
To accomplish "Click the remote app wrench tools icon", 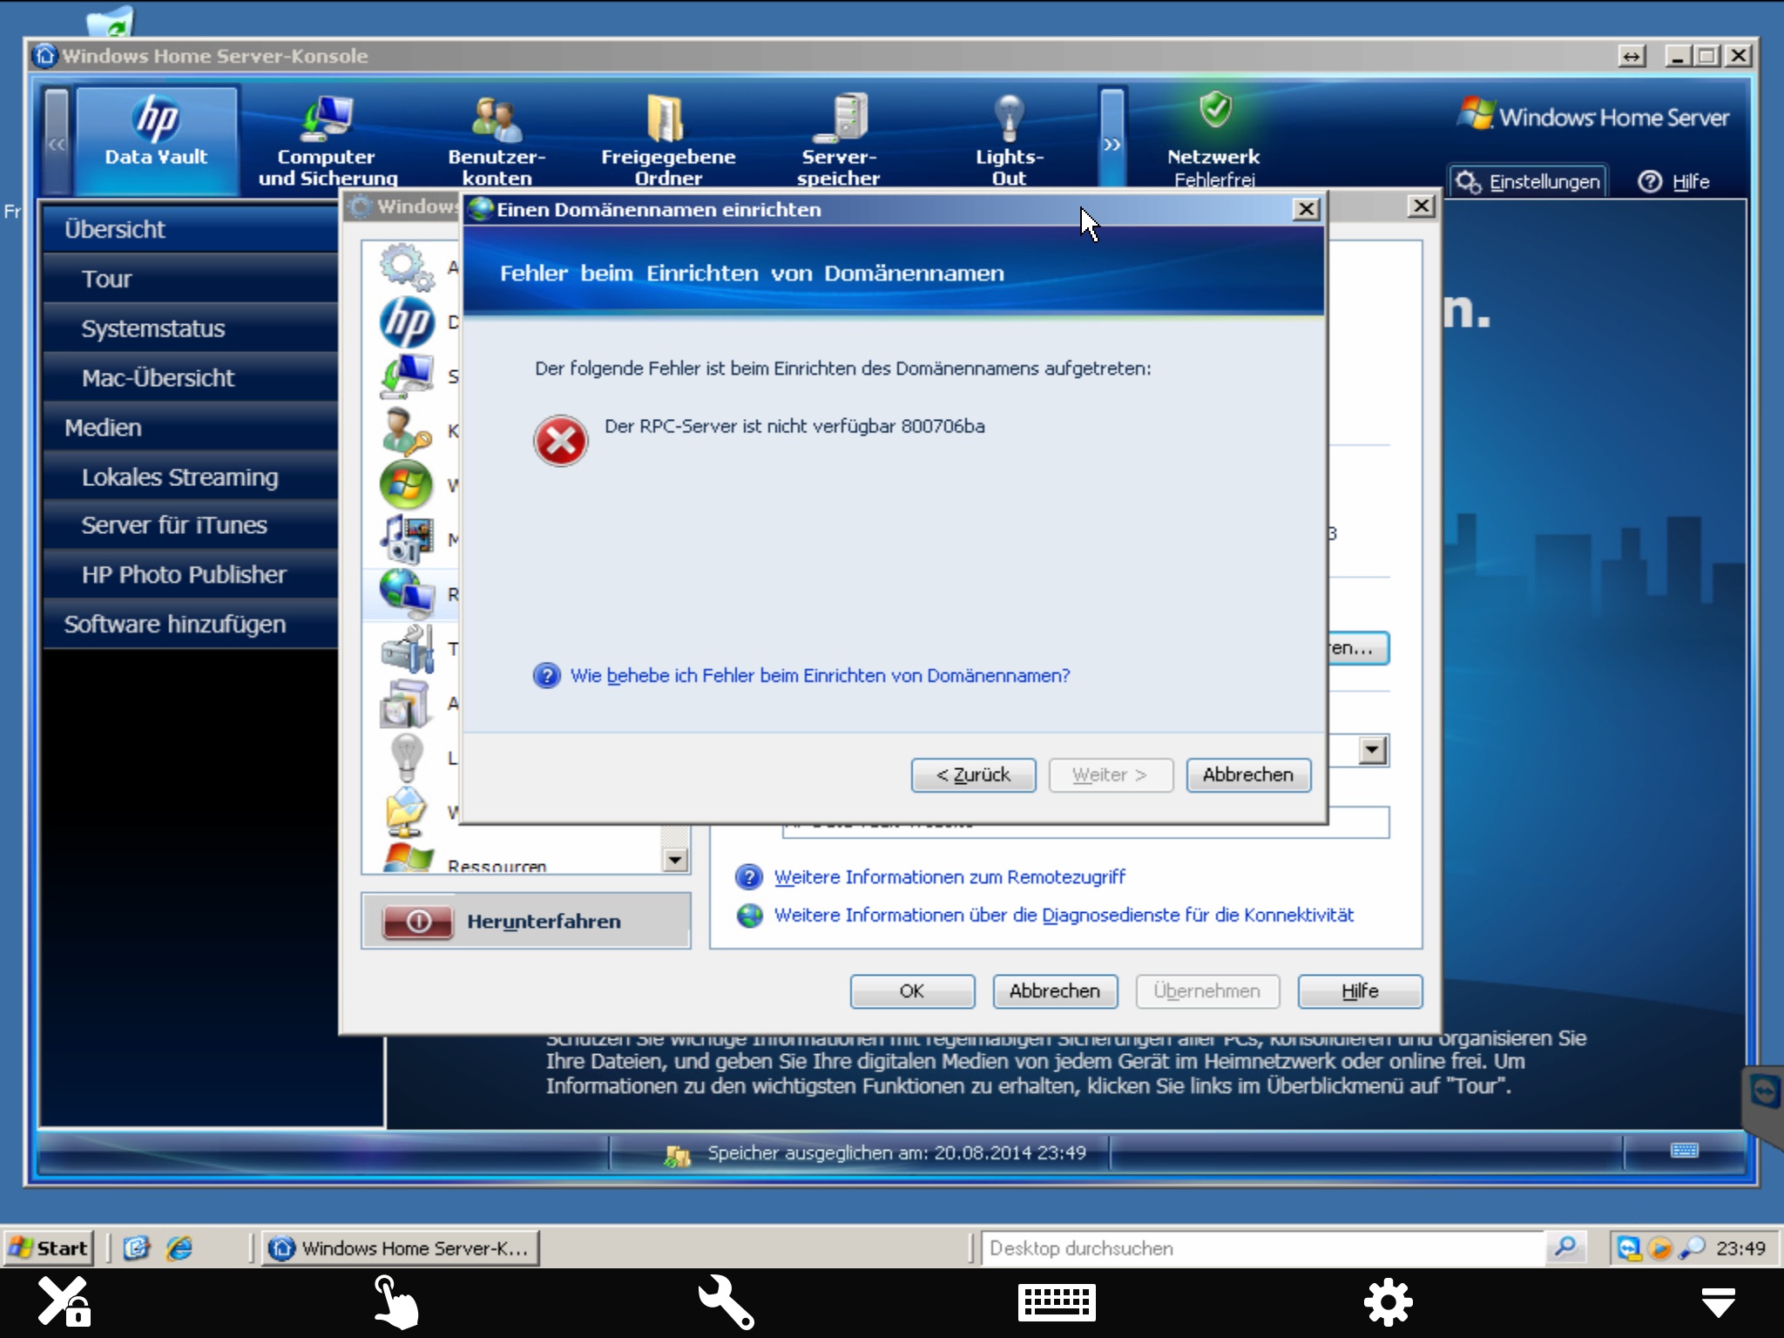I will click(725, 1301).
